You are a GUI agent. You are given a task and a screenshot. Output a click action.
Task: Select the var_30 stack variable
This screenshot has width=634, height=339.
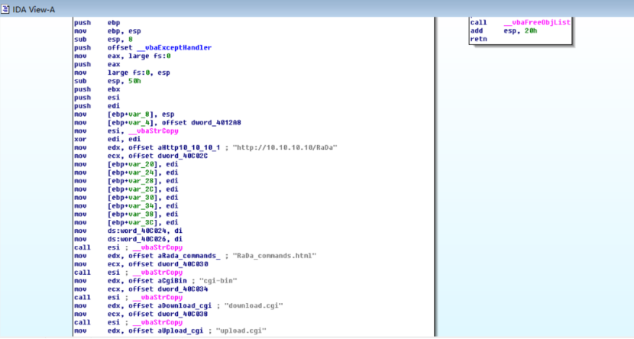[x=143, y=198]
